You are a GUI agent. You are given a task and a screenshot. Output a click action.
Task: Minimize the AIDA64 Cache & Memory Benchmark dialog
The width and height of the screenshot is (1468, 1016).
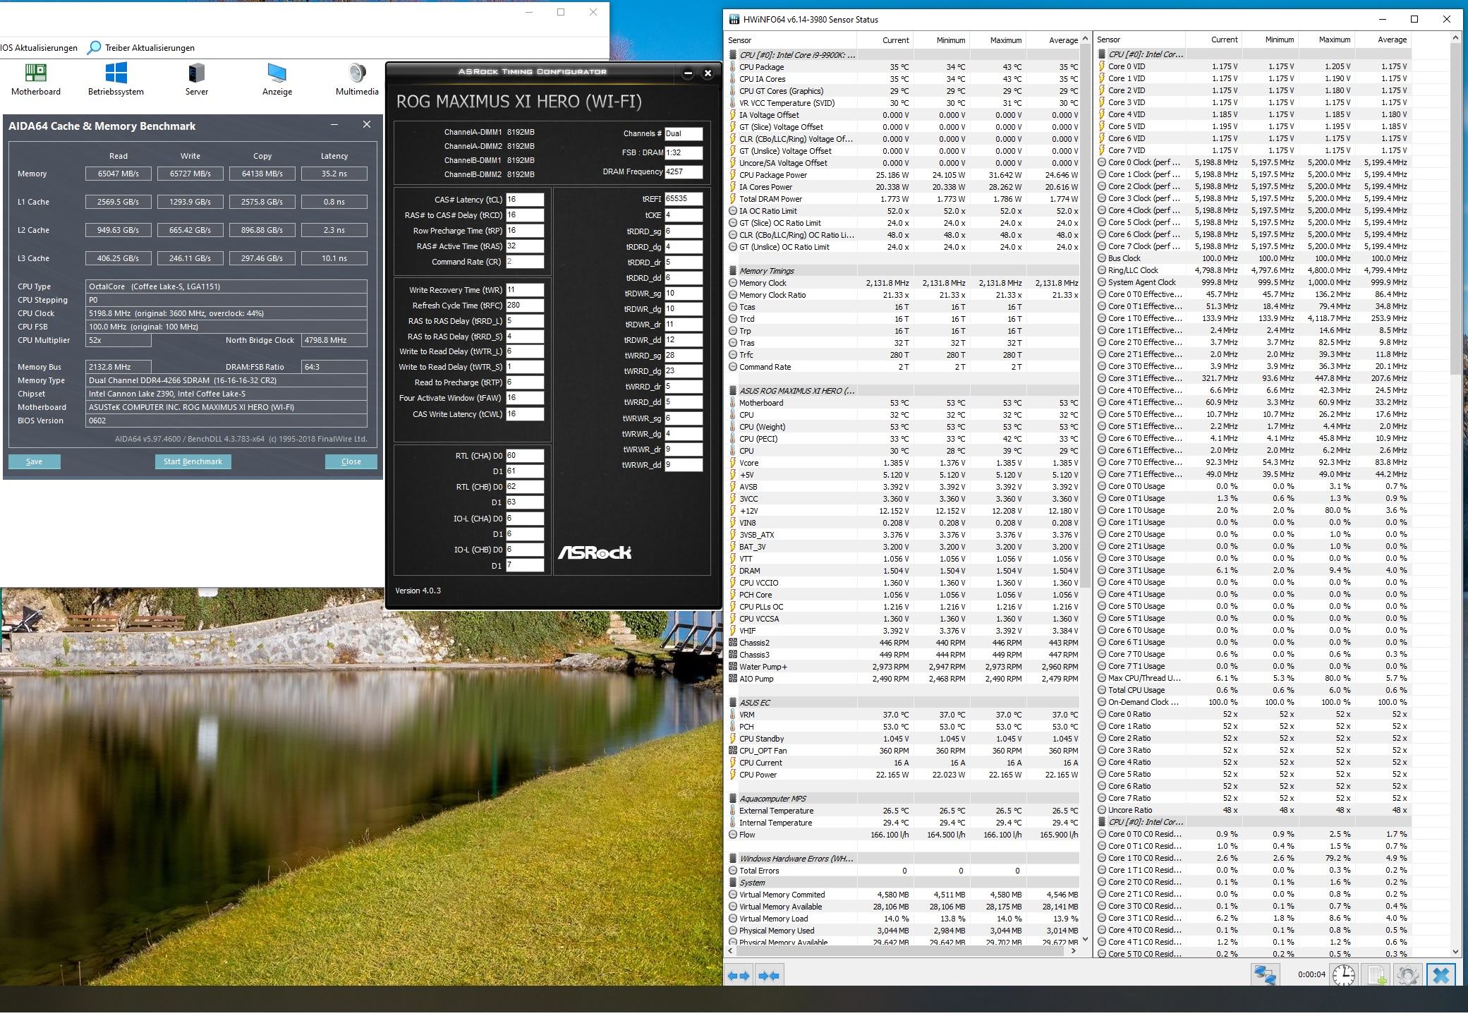(334, 125)
